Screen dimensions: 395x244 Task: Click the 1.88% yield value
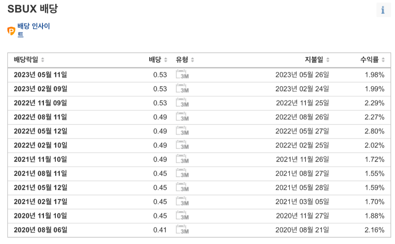(x=375, y=215)
